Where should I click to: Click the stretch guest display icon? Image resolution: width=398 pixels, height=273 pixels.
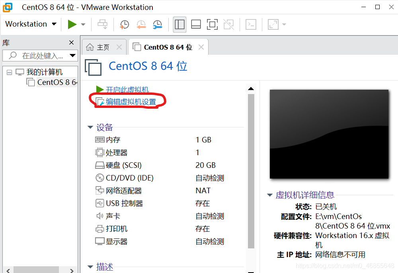(x=273, y=25)
